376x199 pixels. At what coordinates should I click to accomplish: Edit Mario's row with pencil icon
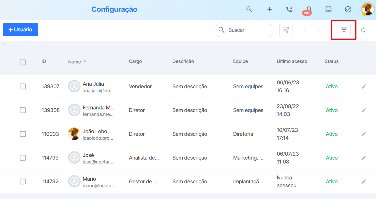coord(364,181)
